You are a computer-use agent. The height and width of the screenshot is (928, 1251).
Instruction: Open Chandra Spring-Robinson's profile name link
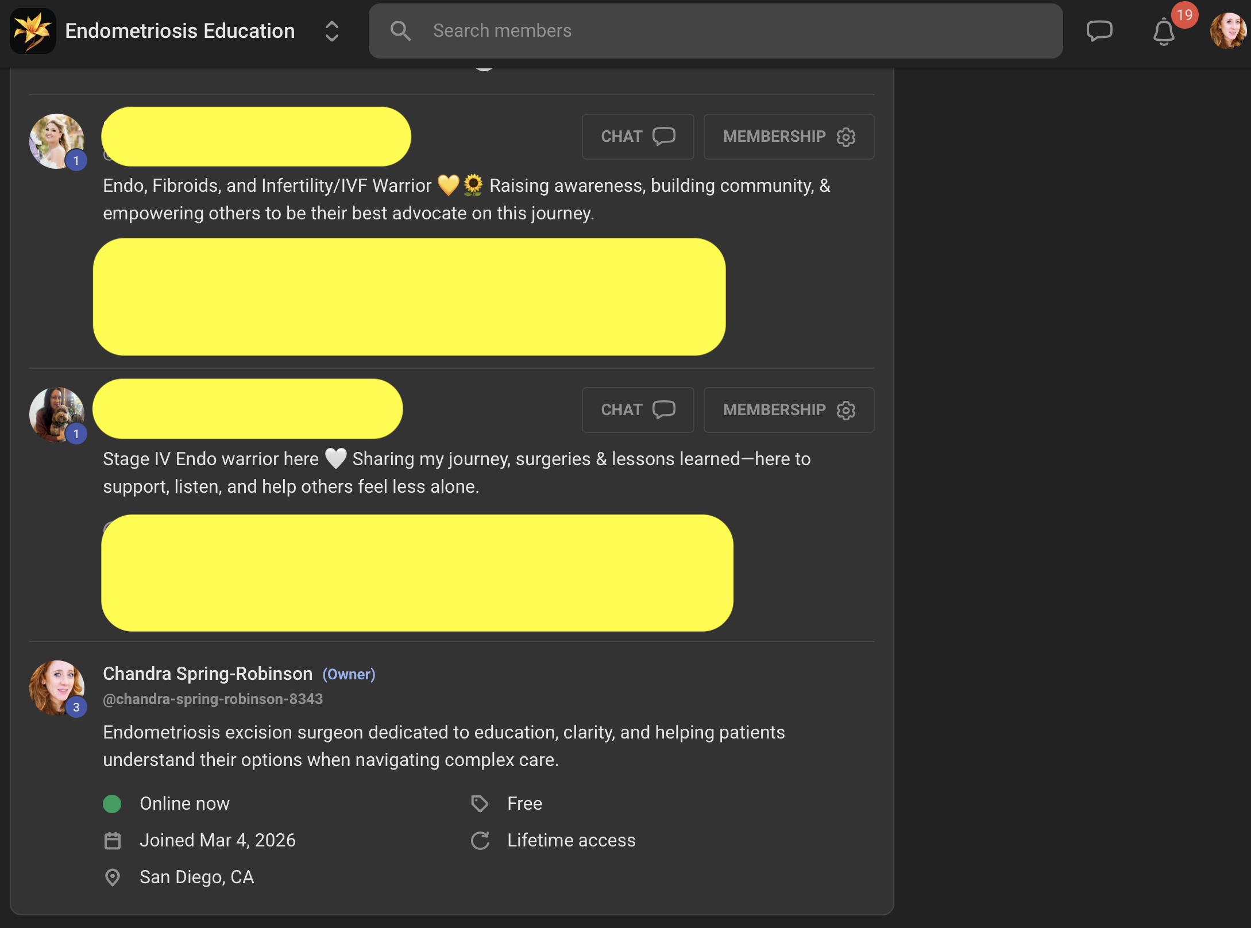tap(207, 674)
